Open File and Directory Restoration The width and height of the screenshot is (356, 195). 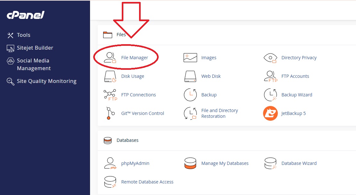(220, 113)
